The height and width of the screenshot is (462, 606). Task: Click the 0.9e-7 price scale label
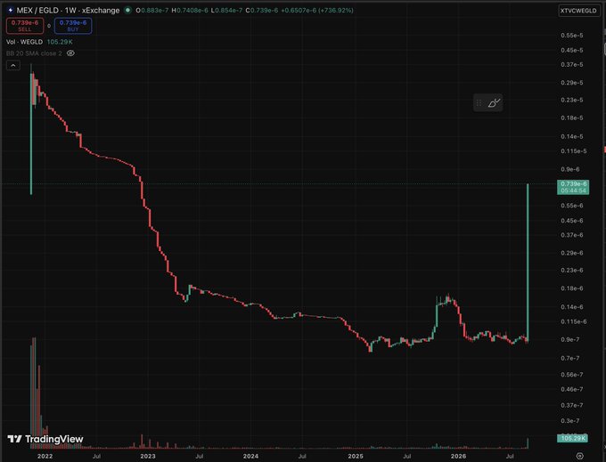pos(571,340)
